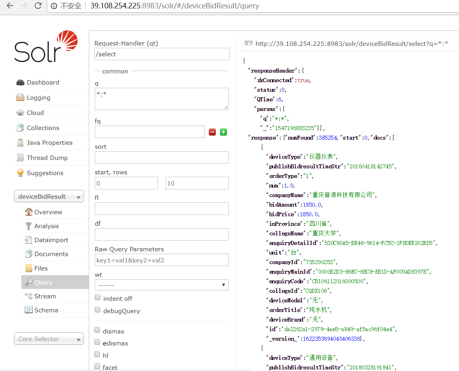
Task: Click the Analysis funnel icon
Action: pos(28,226)
